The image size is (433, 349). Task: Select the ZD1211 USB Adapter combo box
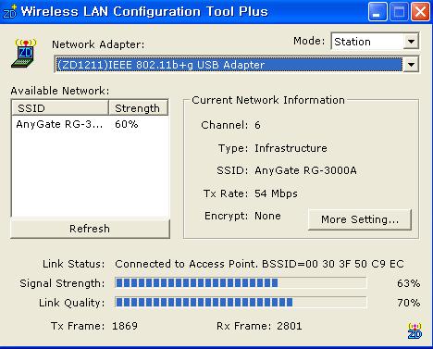tap(237, 65)
